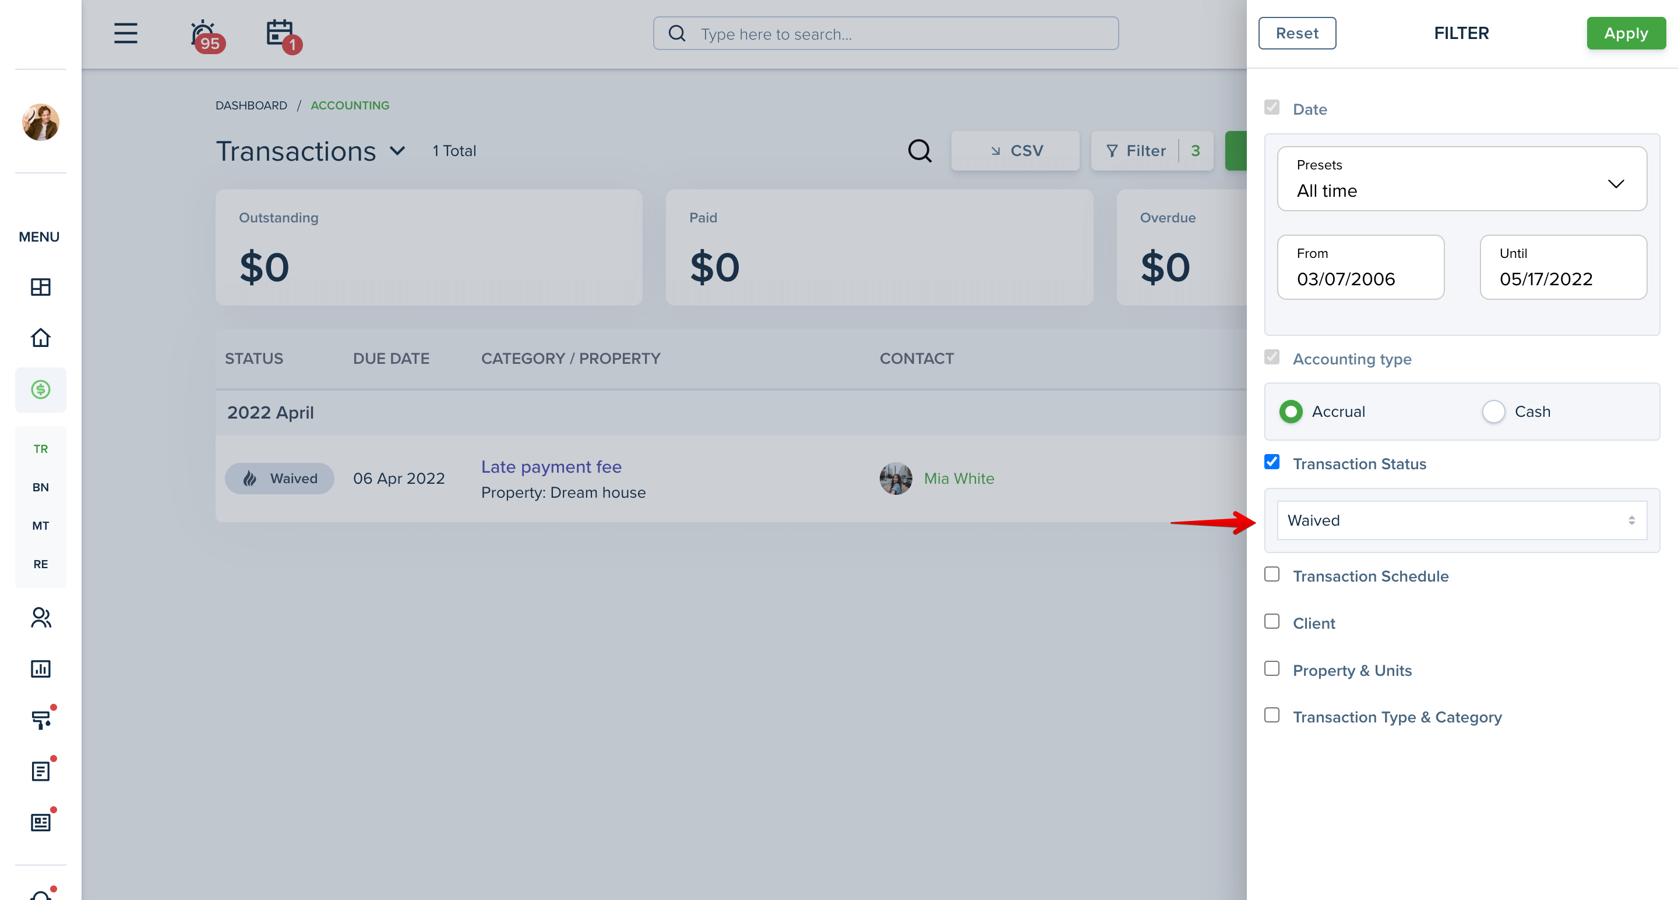
Task: Select the Accrual radio option
Action: point(1291,411)
